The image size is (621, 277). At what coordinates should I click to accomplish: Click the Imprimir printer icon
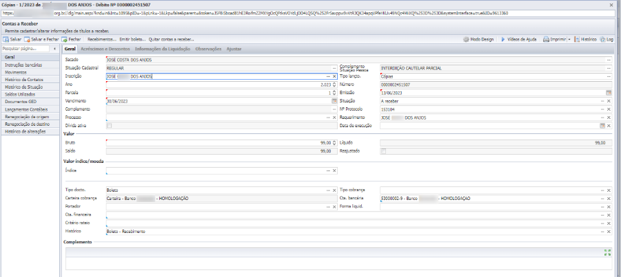point(546,39)
